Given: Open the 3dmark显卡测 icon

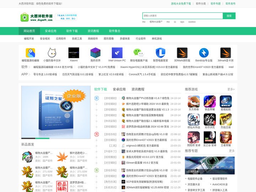Looking at the screenshot, I should [225, 53].
